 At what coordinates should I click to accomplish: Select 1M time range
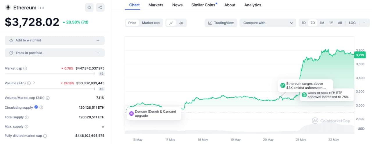click(x=322, y=23)
